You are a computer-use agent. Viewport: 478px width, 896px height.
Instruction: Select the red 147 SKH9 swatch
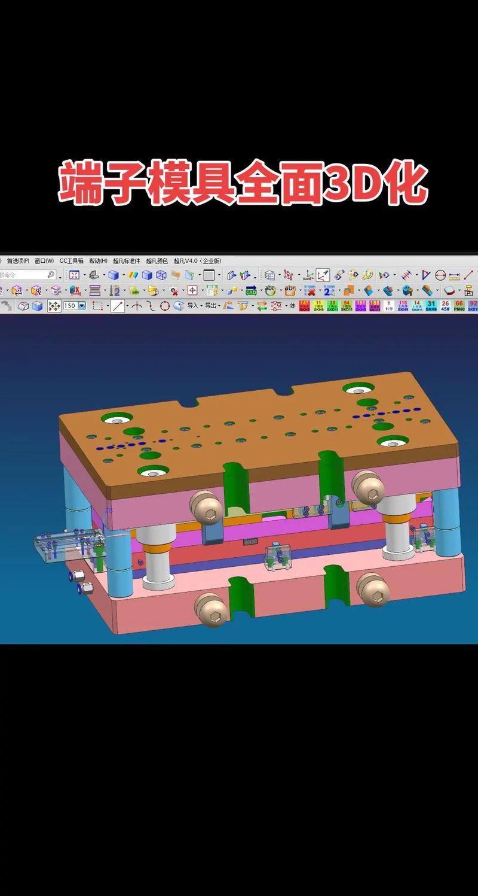304,306
